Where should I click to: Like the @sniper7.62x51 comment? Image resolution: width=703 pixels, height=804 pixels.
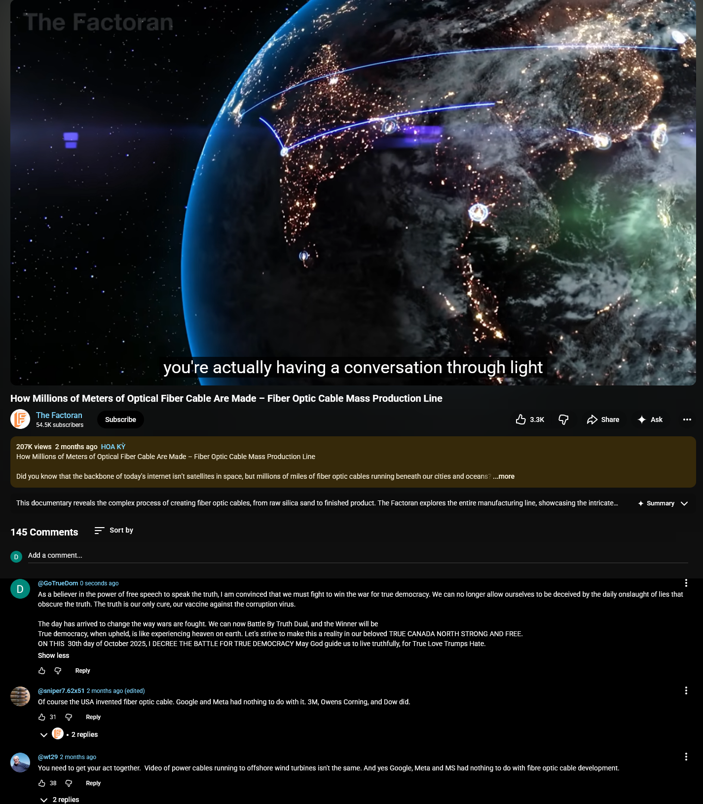point(42,717)
